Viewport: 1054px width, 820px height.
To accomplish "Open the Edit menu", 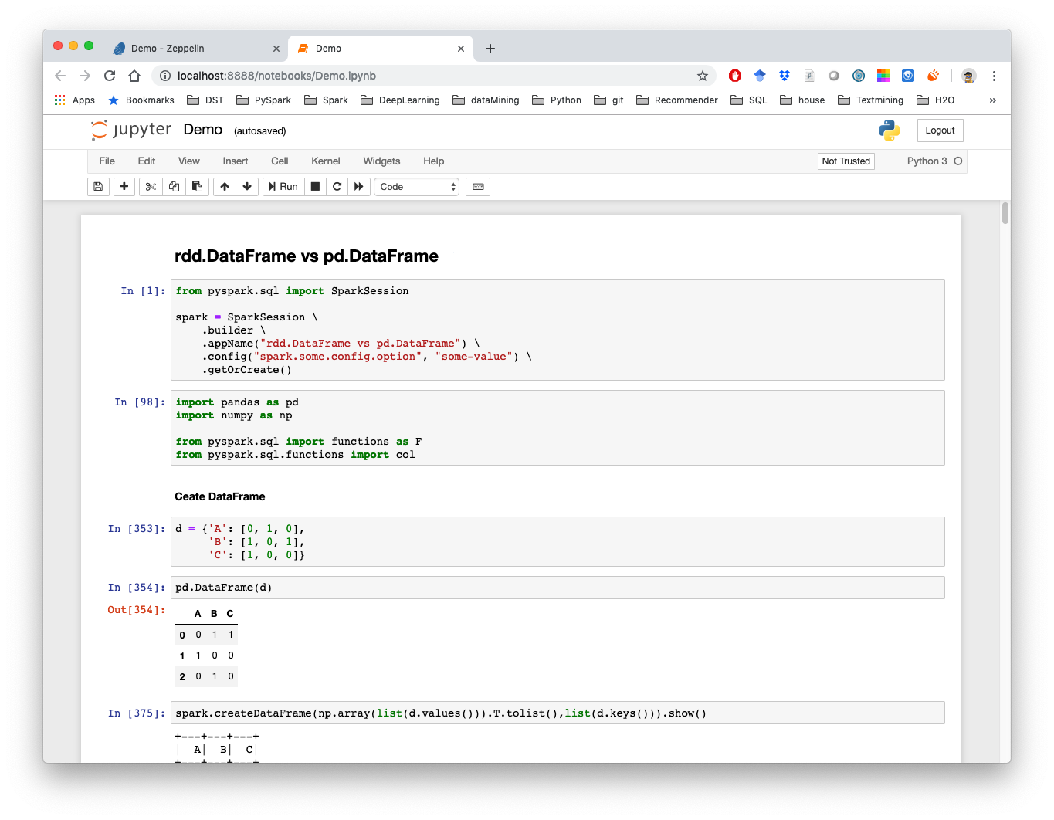I will point(147,161).
